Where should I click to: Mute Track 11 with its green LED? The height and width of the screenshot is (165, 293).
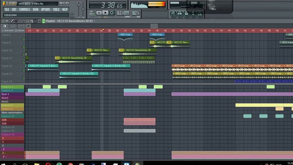[x=23, y=62]
